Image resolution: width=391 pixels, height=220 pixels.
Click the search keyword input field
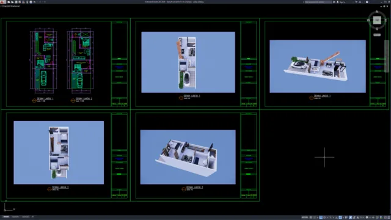click(x=318, y=2)
